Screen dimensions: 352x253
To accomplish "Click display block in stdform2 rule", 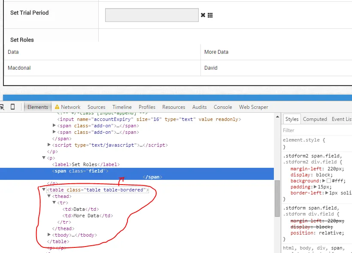I will tap(312, 175).
